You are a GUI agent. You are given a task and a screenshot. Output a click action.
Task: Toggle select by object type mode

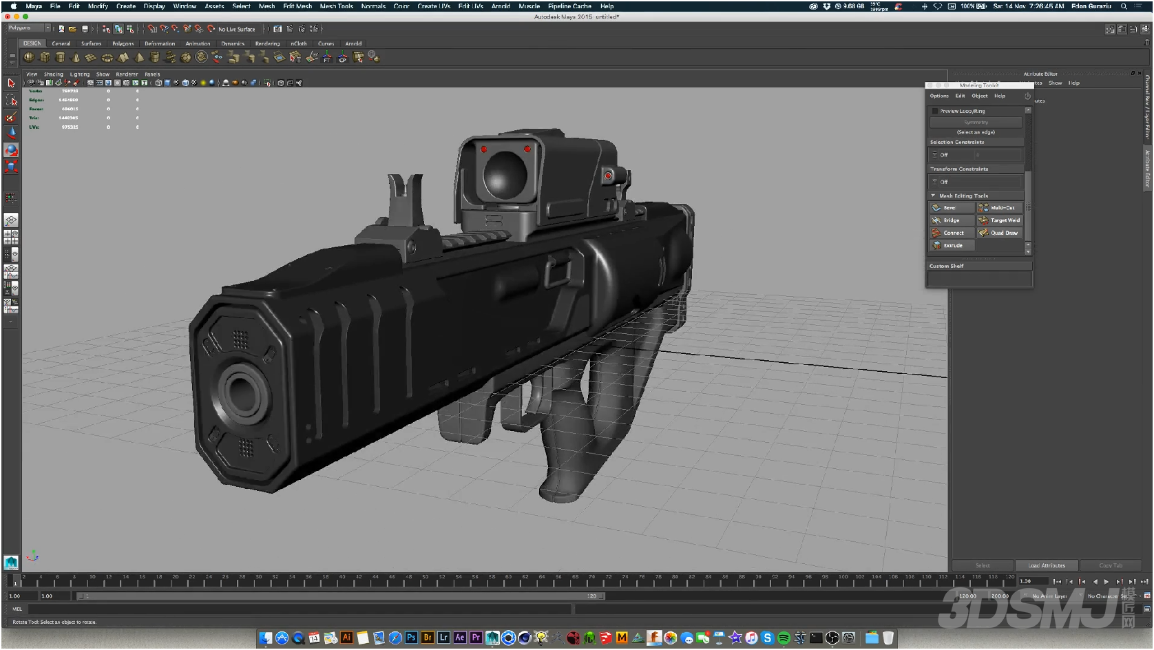coord(118,29)
